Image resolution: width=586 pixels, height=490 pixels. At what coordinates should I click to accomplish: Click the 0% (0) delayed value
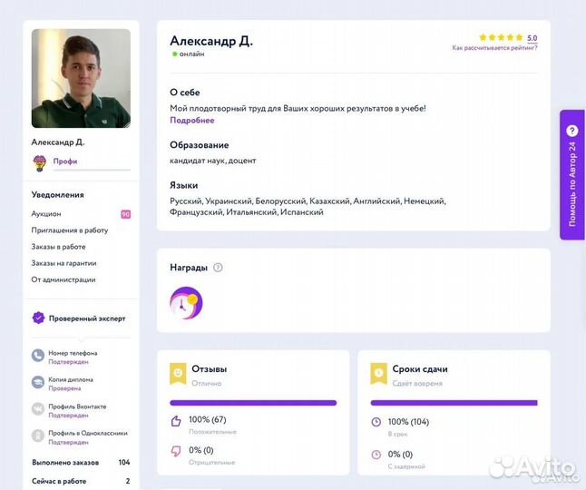(x=400, y=455)
